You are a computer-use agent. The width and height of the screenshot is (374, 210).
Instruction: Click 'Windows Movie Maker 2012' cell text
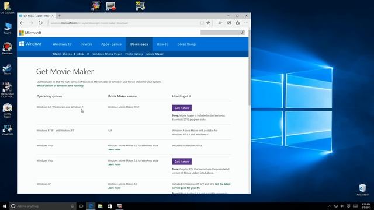[x=123, y=107]
